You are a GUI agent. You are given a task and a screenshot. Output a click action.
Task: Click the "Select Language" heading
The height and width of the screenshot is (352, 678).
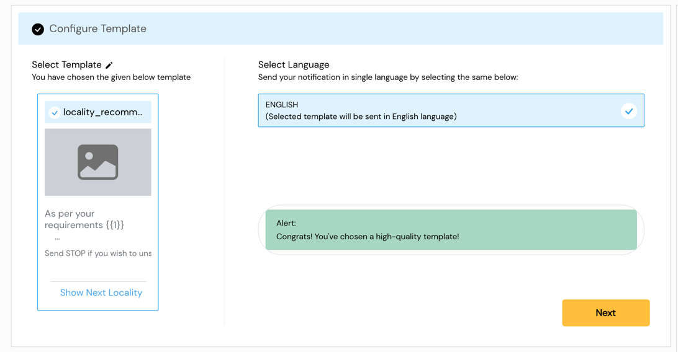pyautogui.click(x=294, y=64)
